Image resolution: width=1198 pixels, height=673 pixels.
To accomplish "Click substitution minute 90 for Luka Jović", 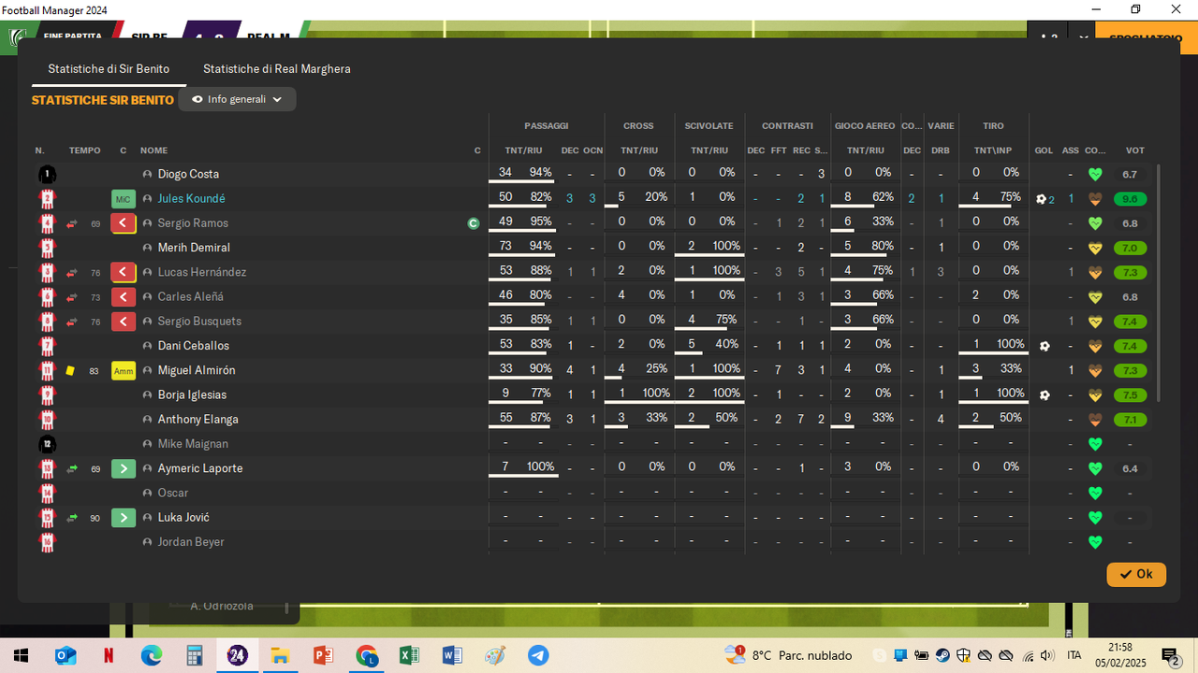I will click(x=95, y=518).
